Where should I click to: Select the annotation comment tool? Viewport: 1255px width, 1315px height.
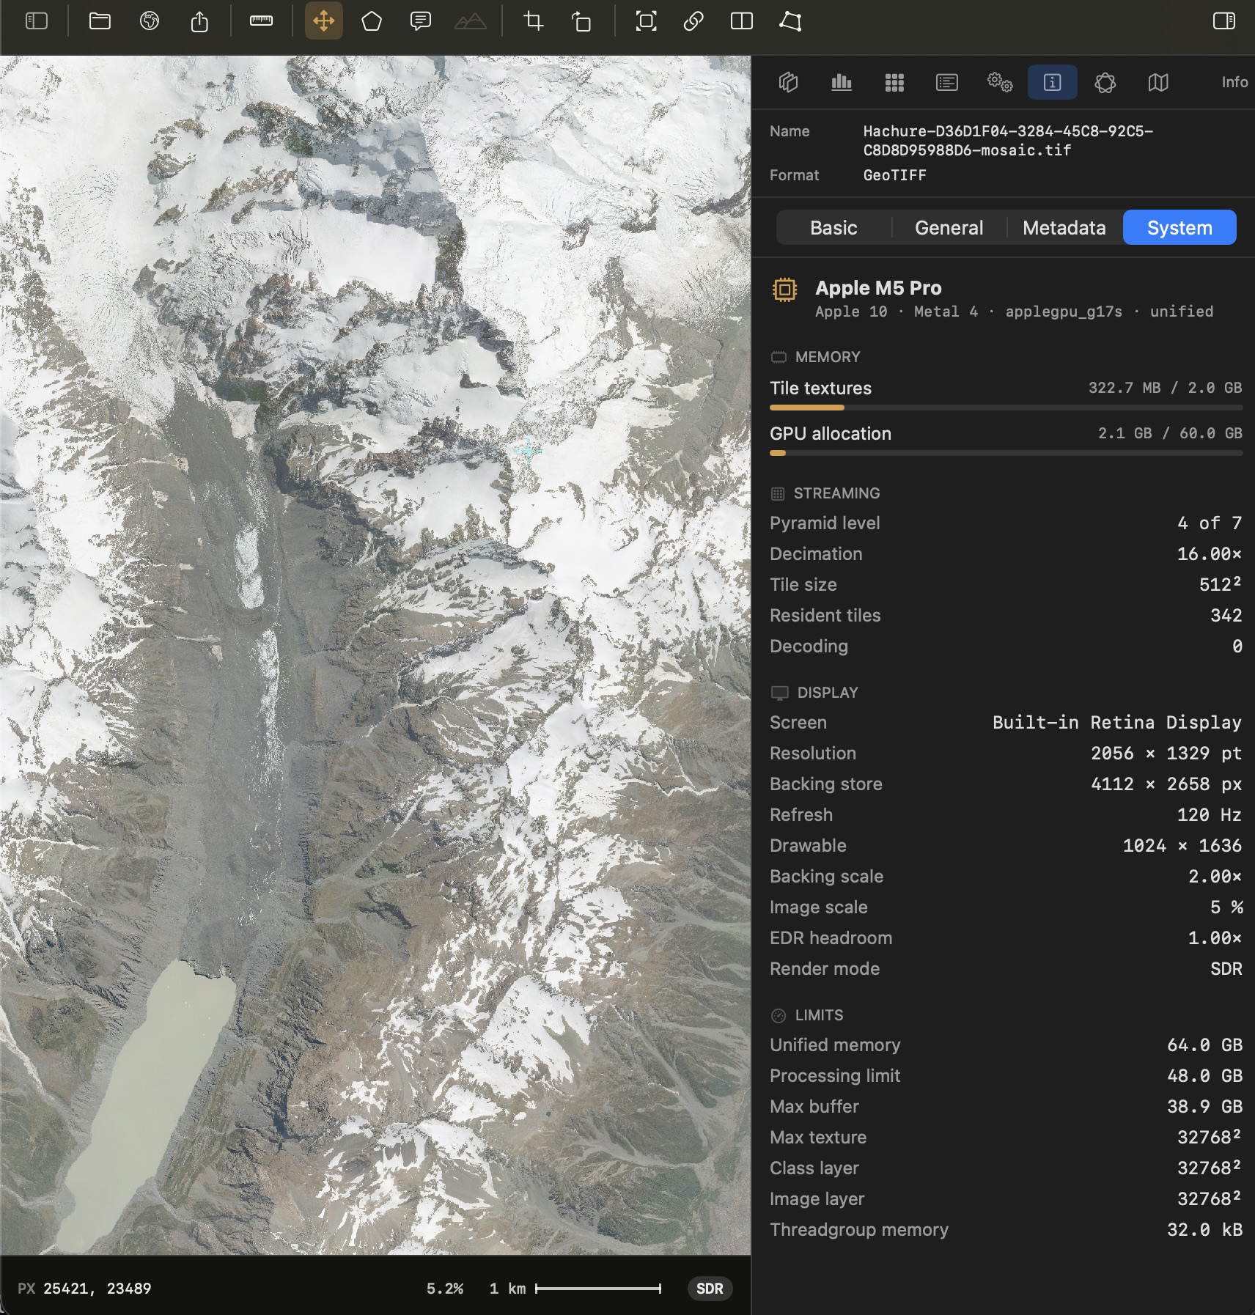click(x=421, y=21)
